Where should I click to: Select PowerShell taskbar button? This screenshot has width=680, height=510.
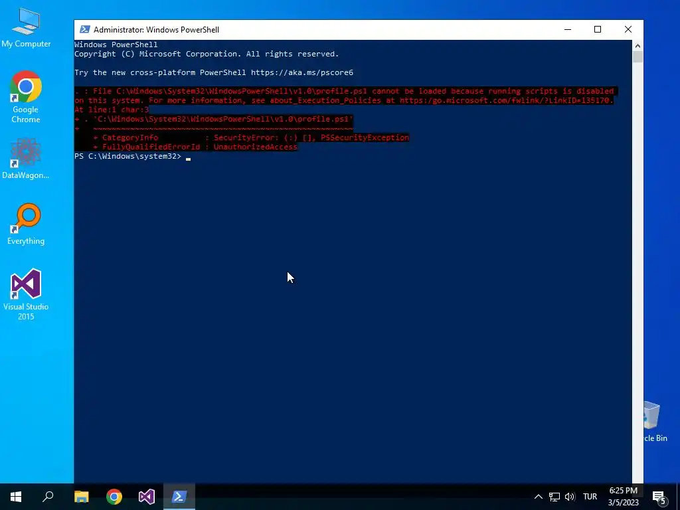[x=179, y=497]
